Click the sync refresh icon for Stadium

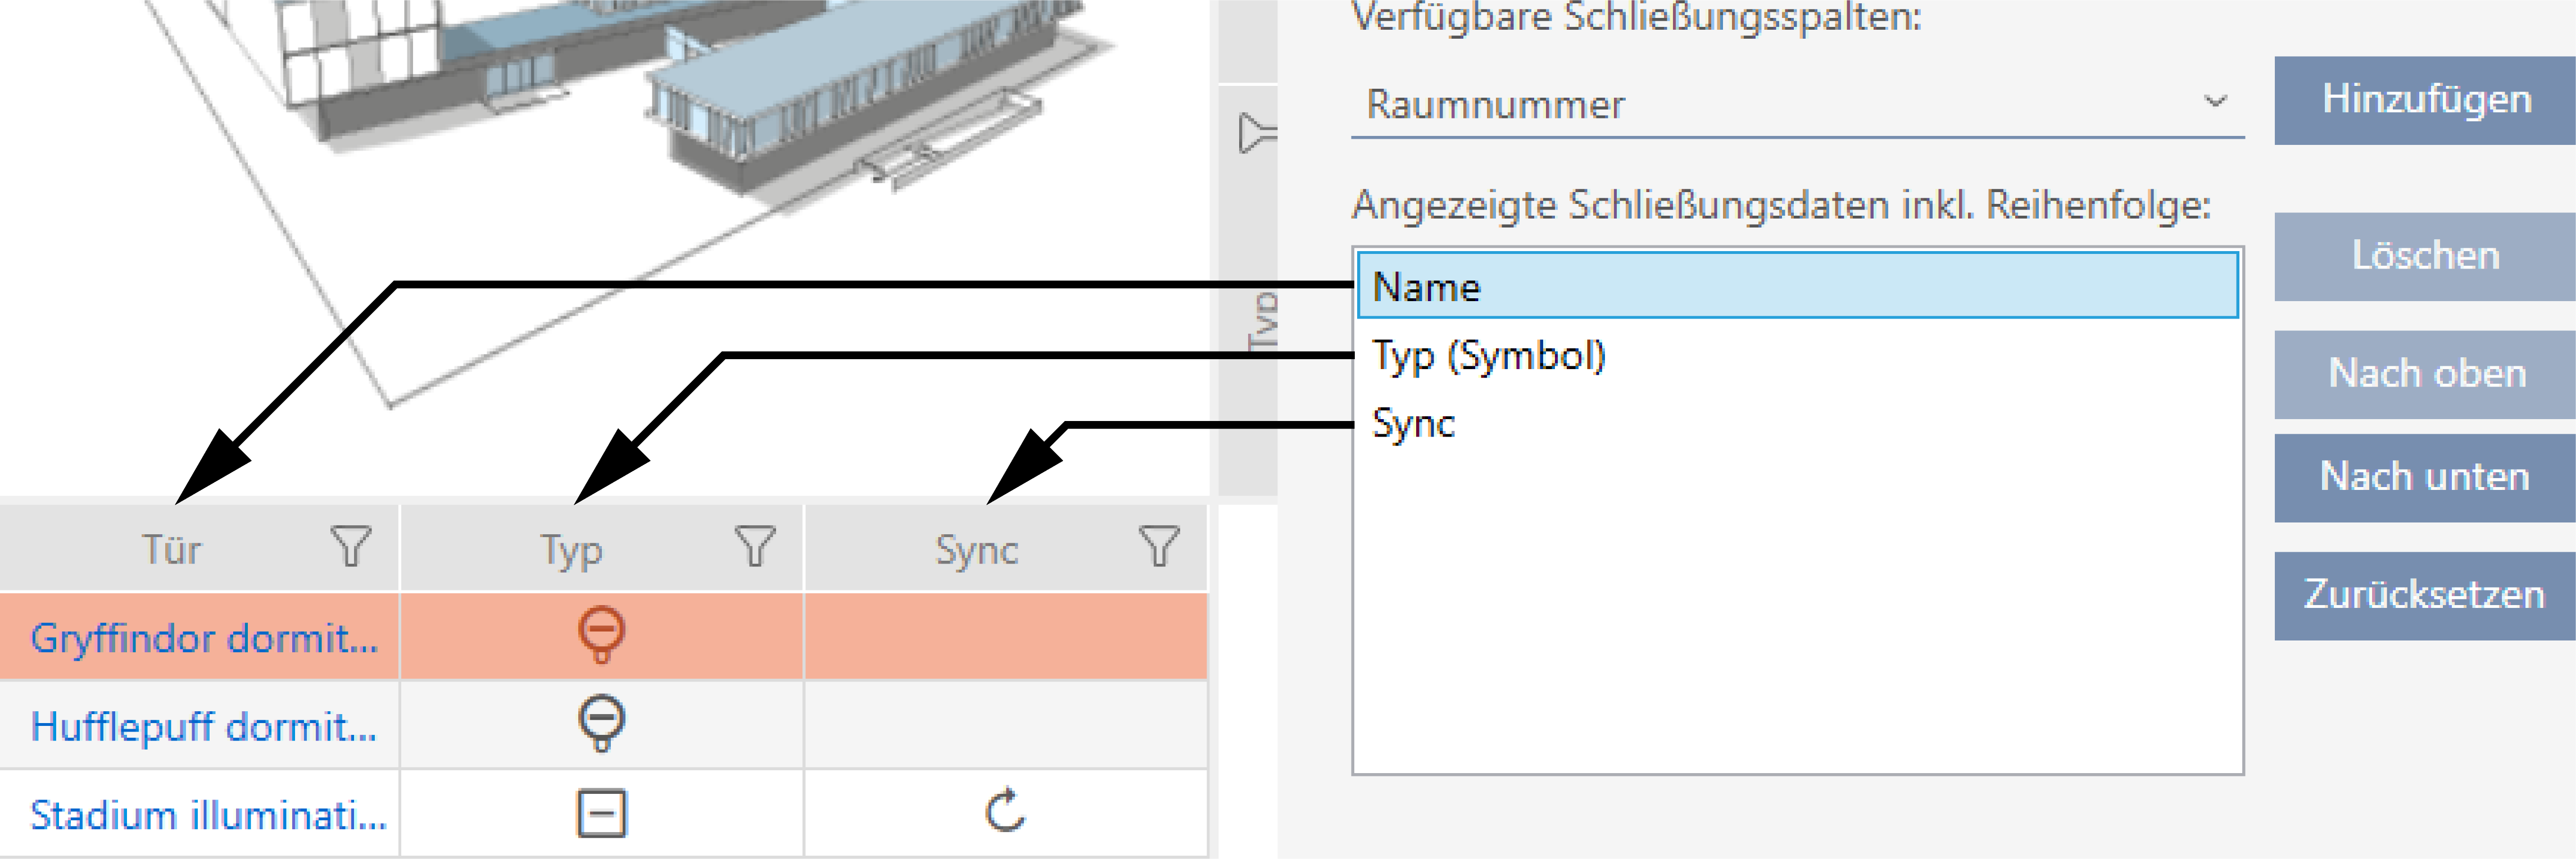(x=1005, y=811)
